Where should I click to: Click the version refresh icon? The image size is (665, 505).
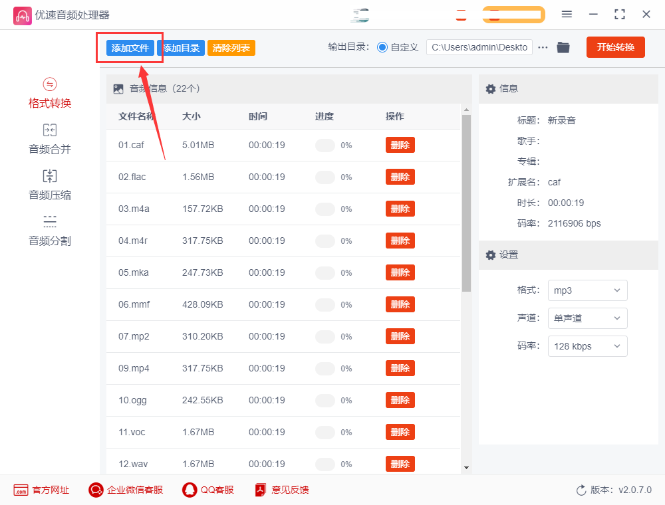(x=581, y=490)
